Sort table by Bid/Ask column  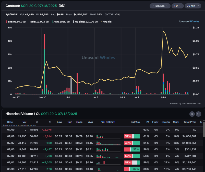(x=135, y=122)
